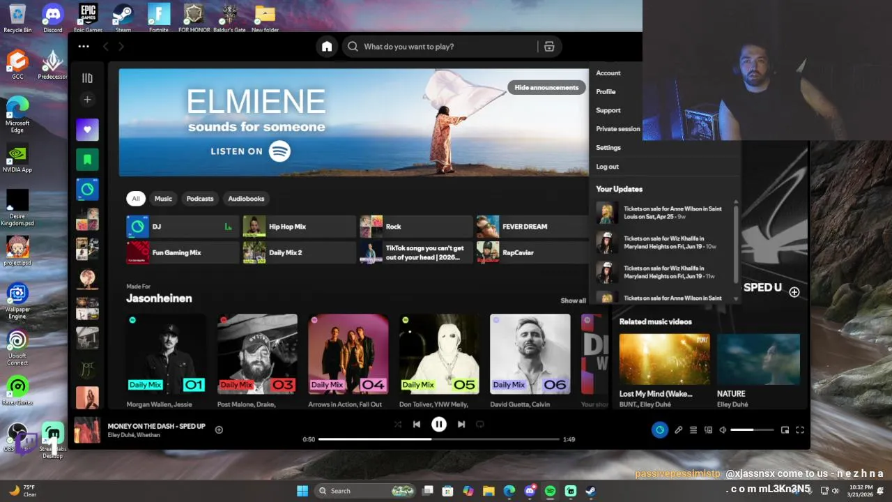Open Steam desktop shortcut
The height and width of the screenshot is (502, 892).
click(x=123, y=17)
